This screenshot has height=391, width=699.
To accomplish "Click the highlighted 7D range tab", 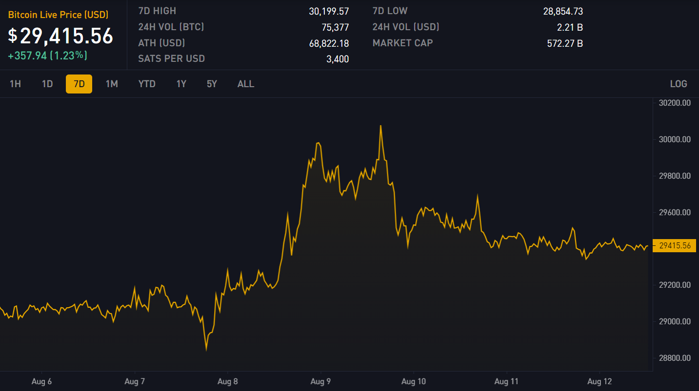I will coord(79,84).
